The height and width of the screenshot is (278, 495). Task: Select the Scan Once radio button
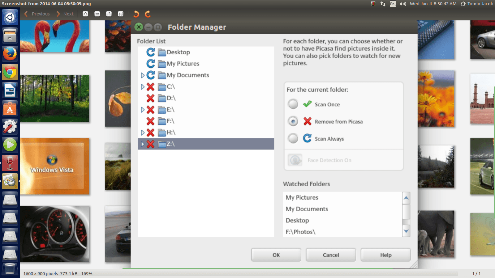(293, 104)
